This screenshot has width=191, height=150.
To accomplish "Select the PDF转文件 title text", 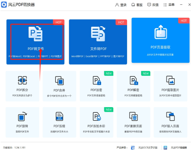I will pos(36,49).
